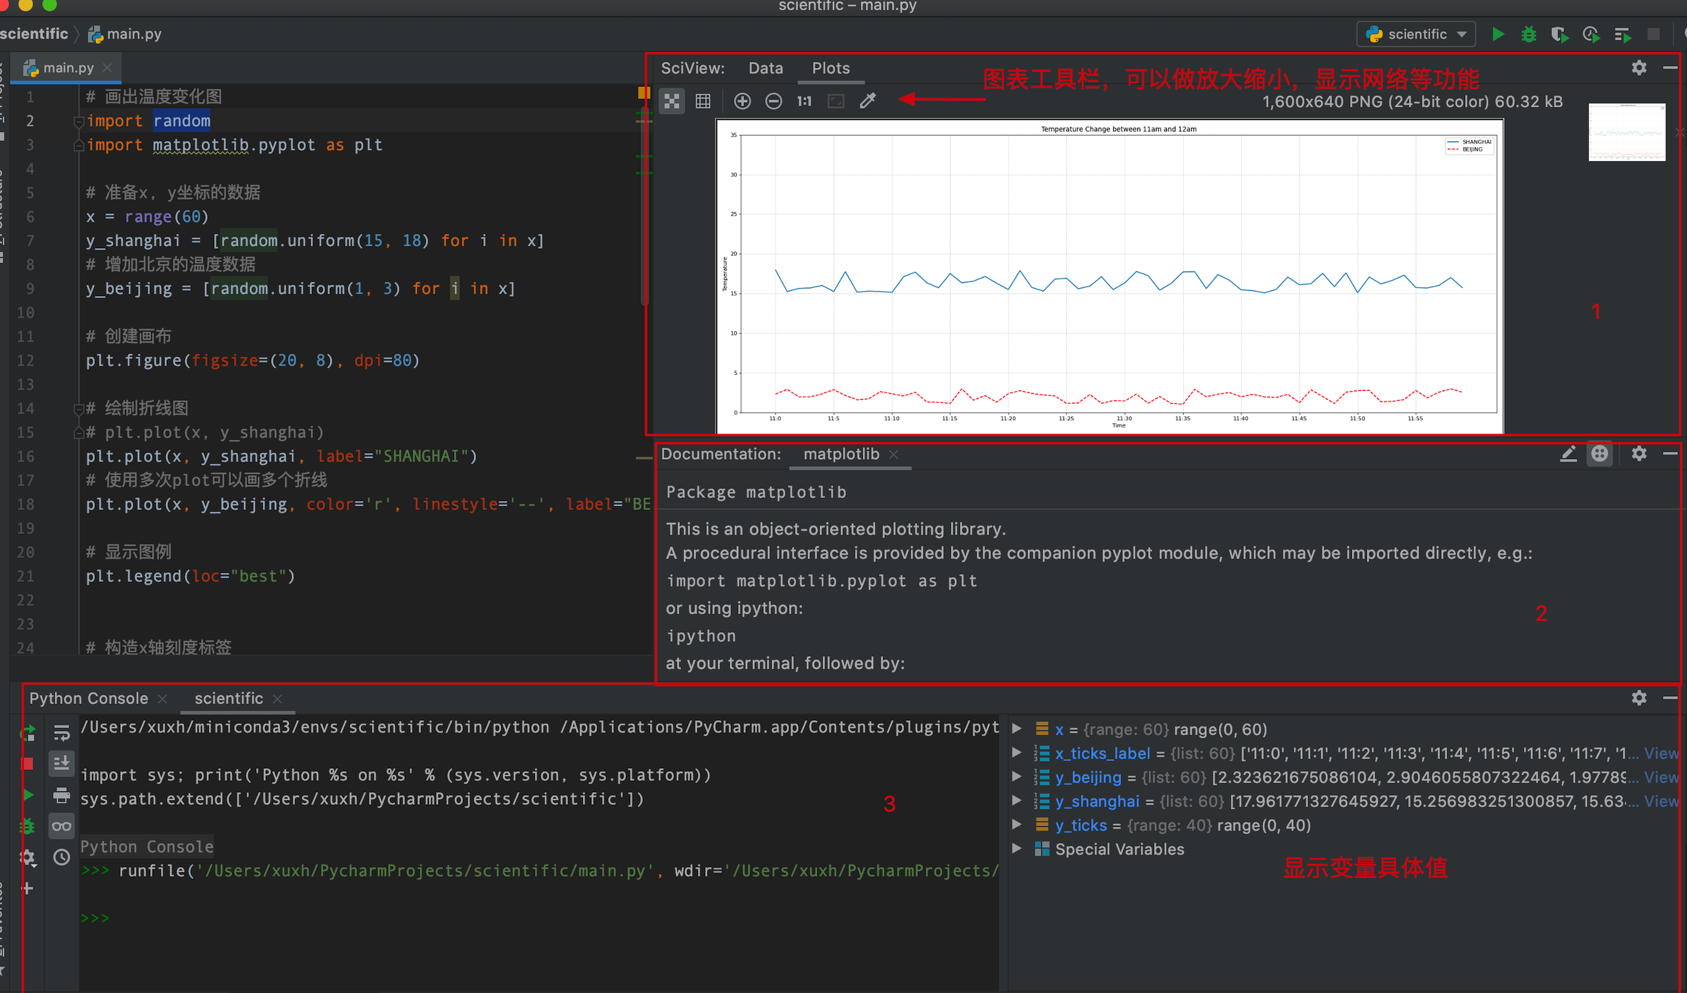Screen dimensions: 1687x993
Task: Open the scientific run configuration dropdown
Action: (x=1416, y=34)
